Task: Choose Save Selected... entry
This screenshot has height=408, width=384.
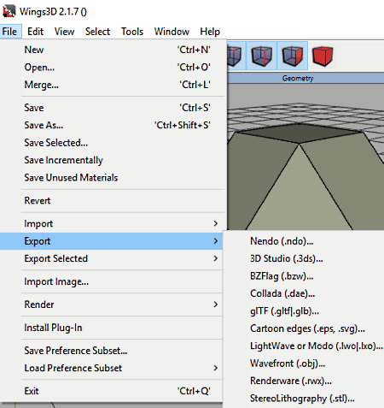Action: [113, 143]
